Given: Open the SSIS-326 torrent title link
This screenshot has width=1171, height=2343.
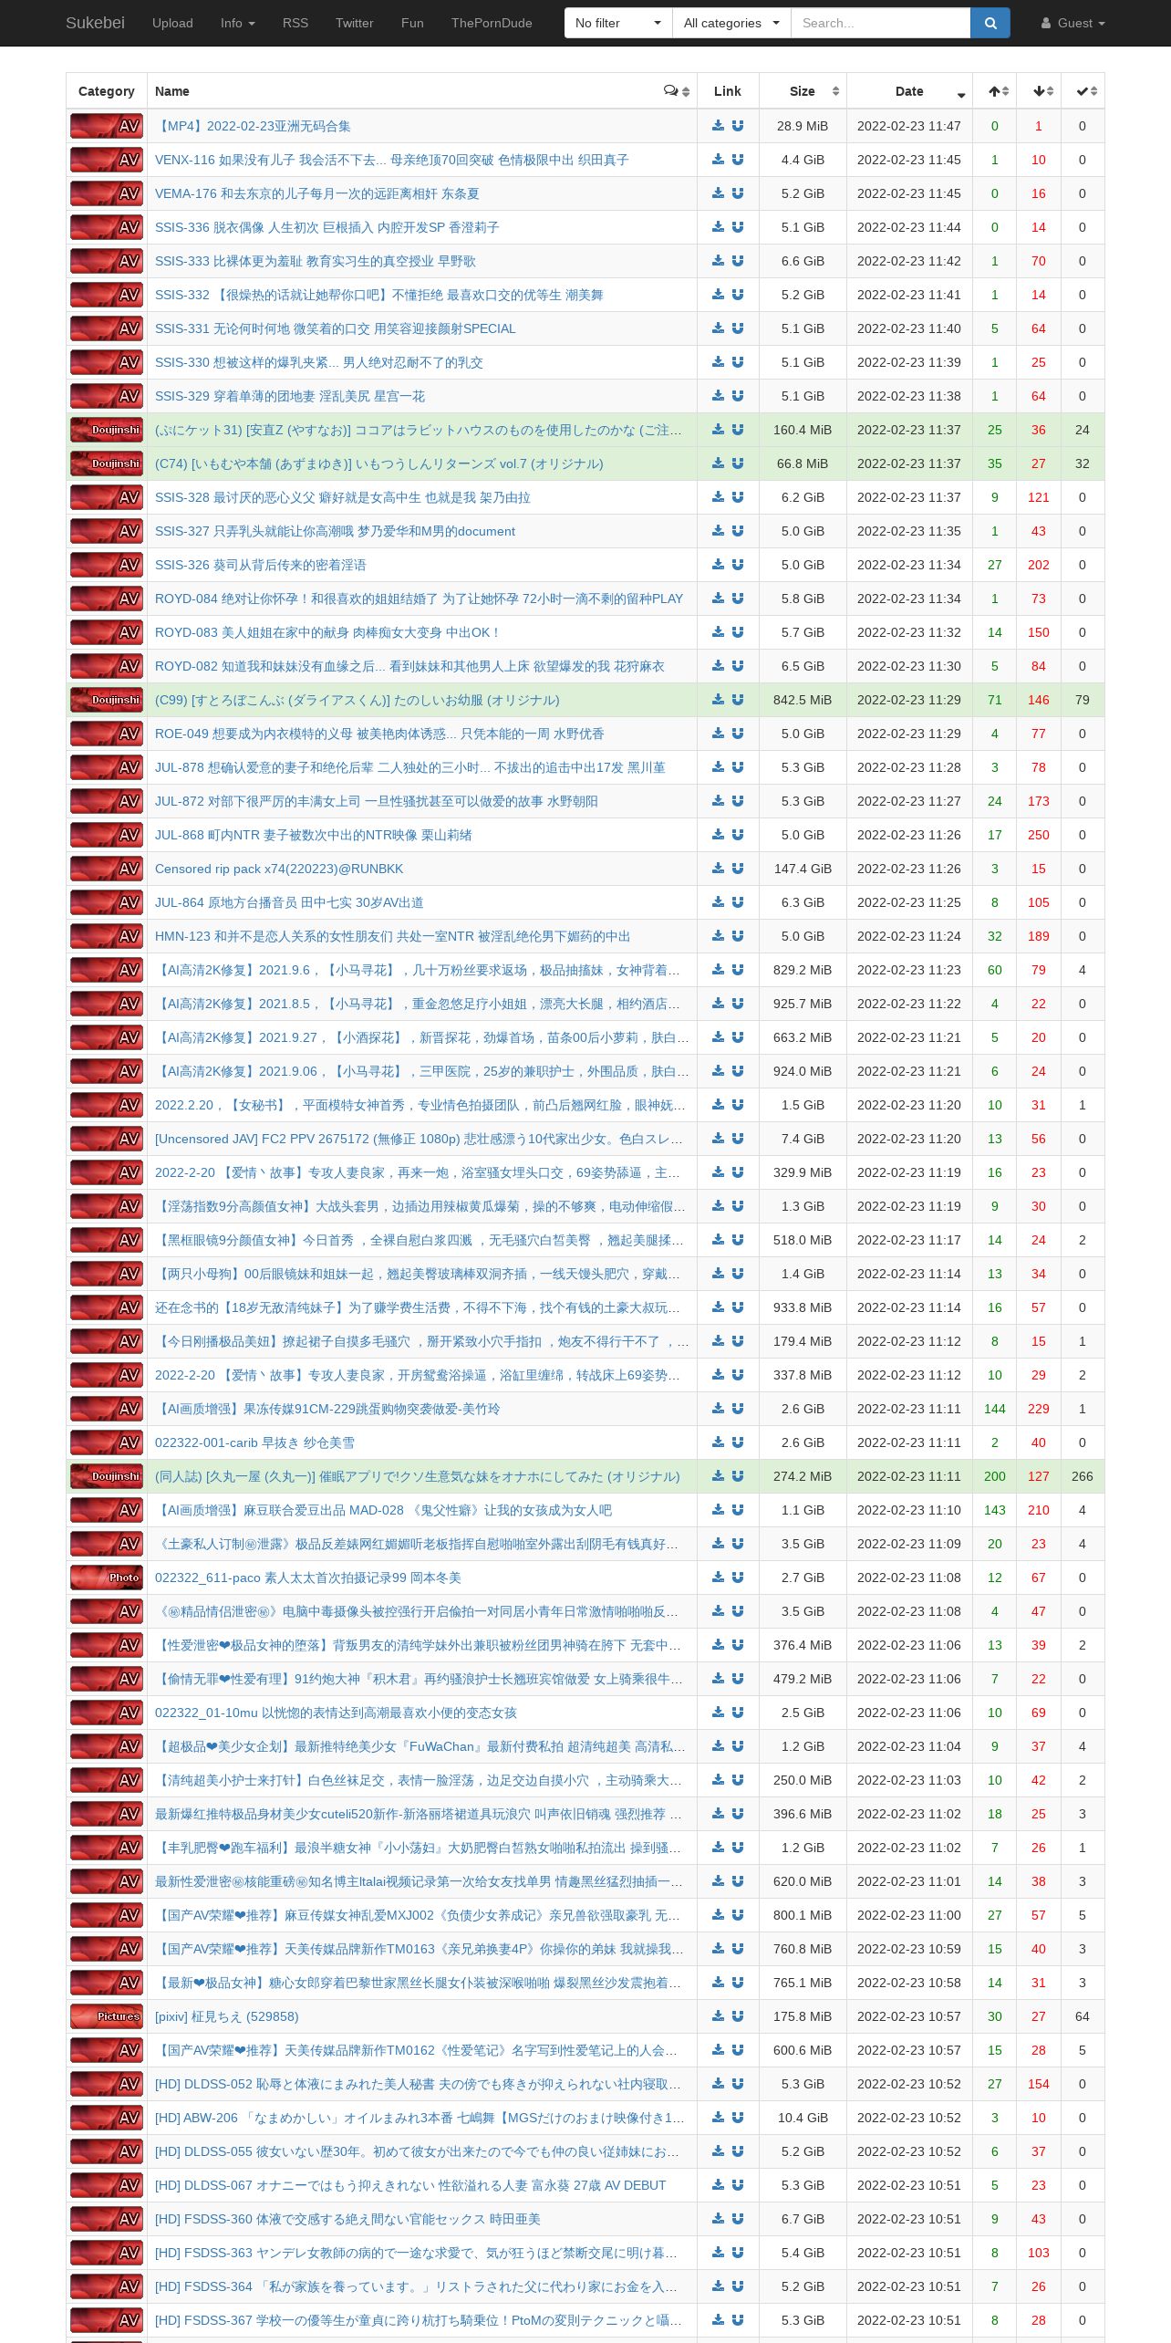Looking at the screenshot, I should click(261, 565).
